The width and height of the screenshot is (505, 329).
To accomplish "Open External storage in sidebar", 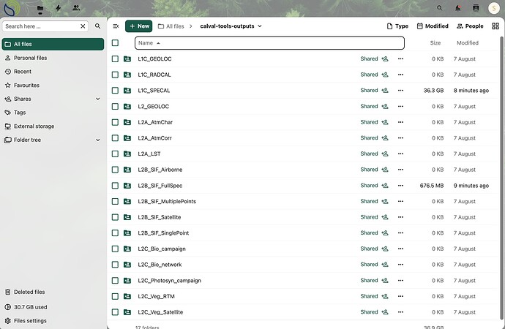I will coord(53,126).
